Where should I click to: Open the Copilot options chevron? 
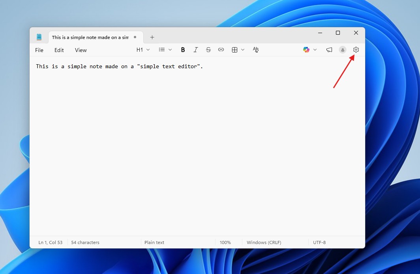click(315, 50)
